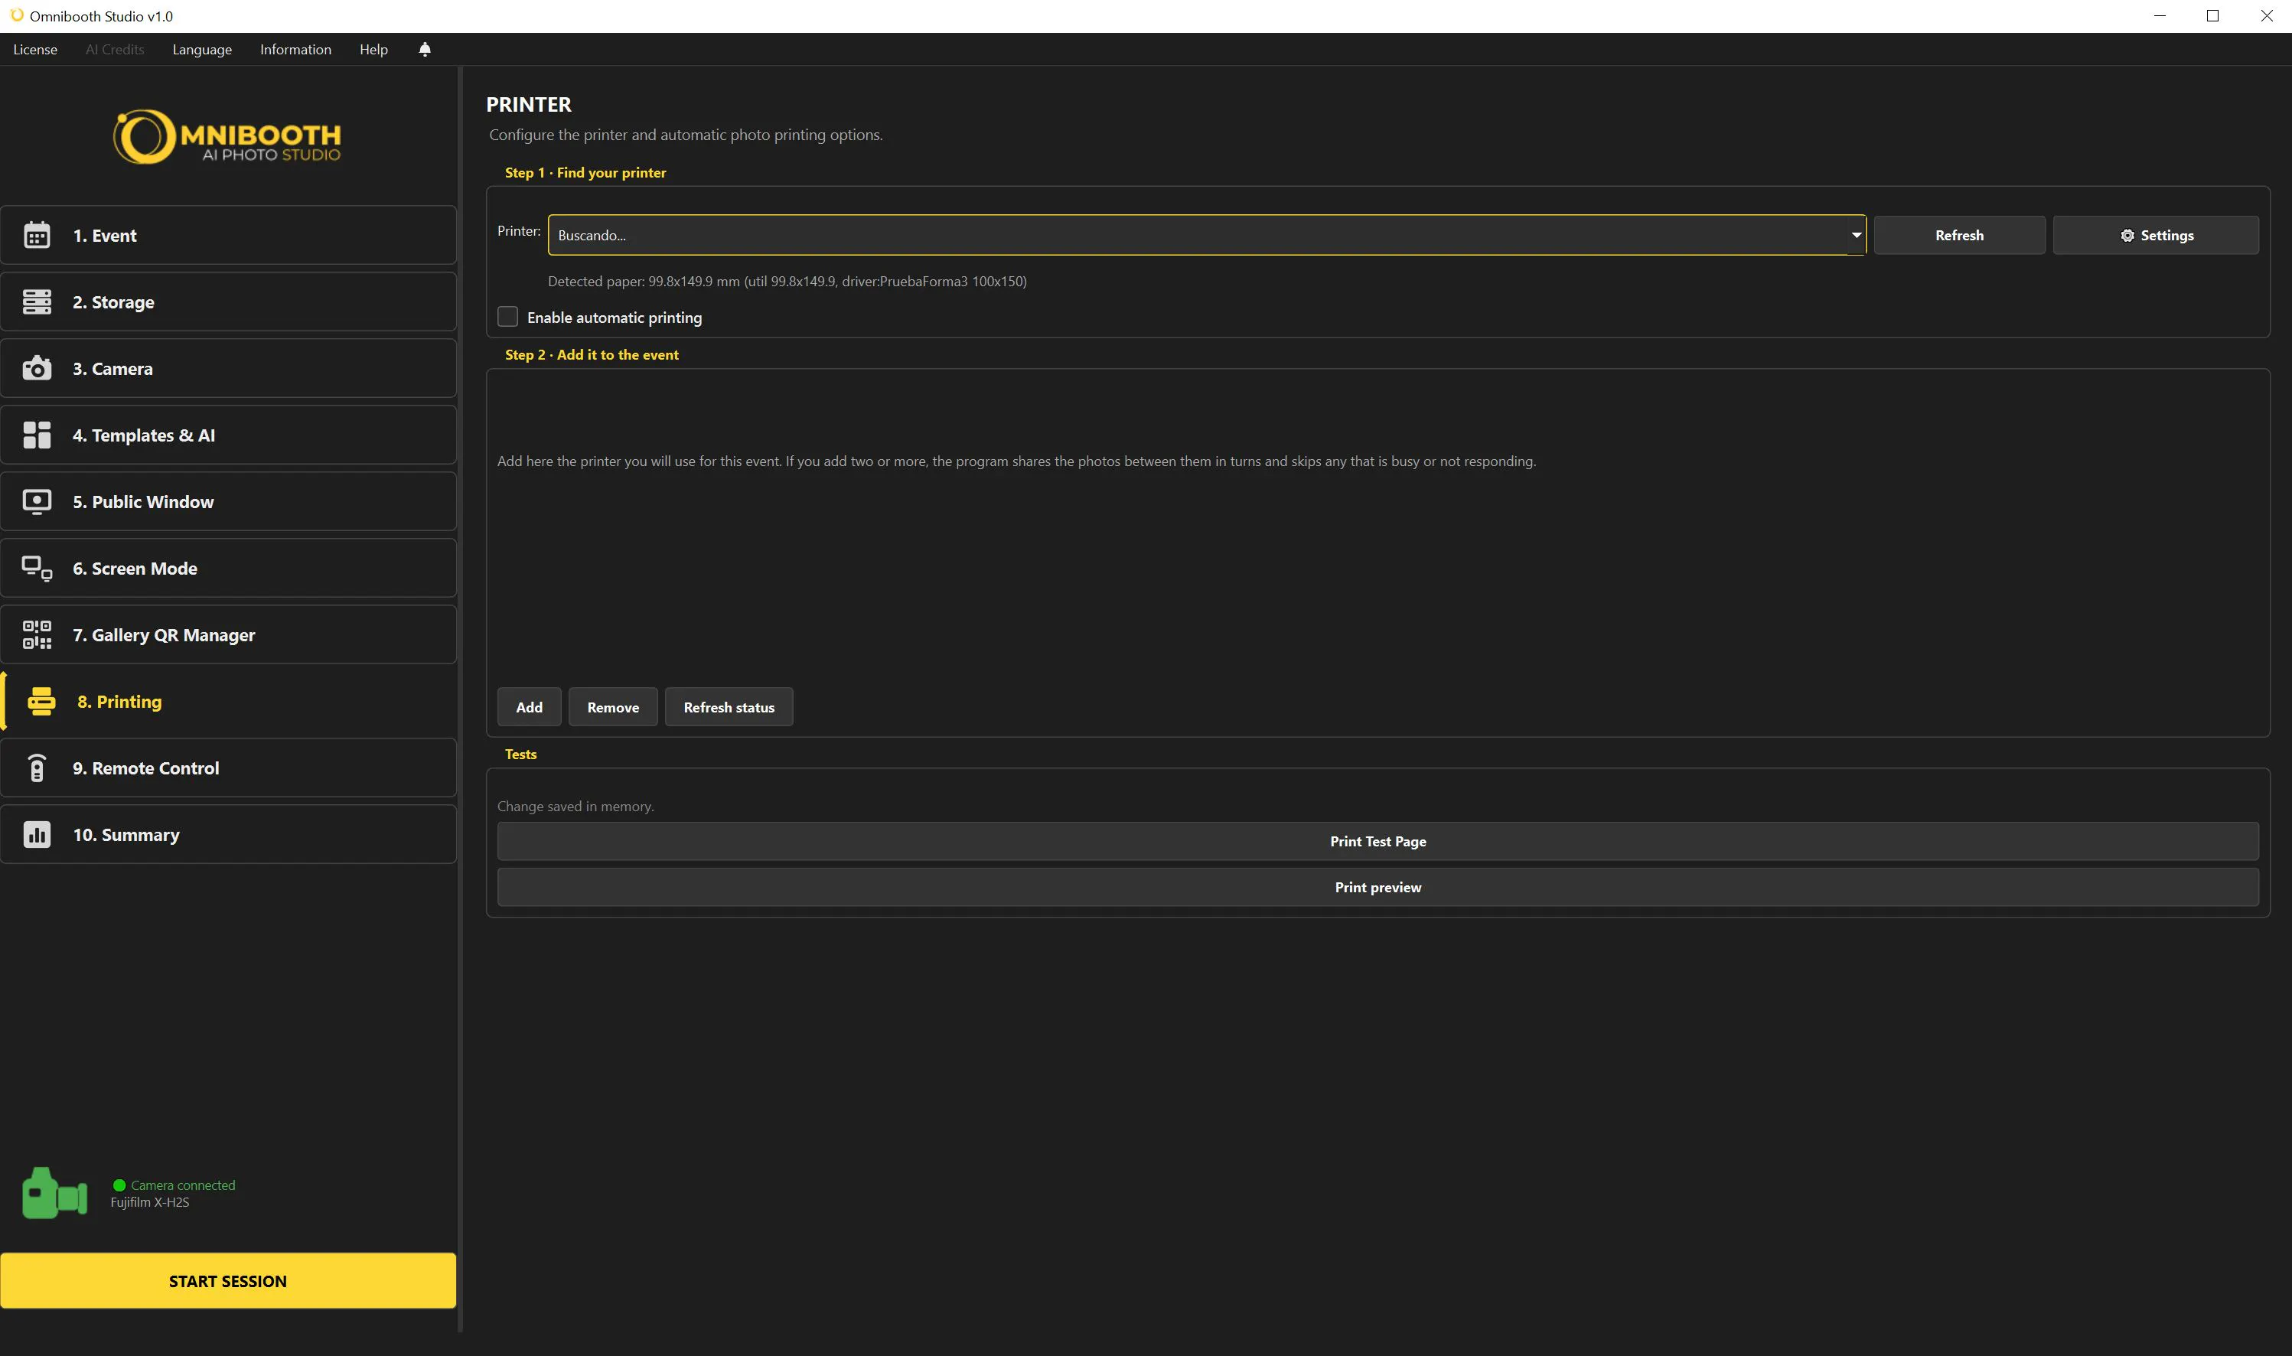
Task: Open the Summary chart icon
Action: [37, 835]
